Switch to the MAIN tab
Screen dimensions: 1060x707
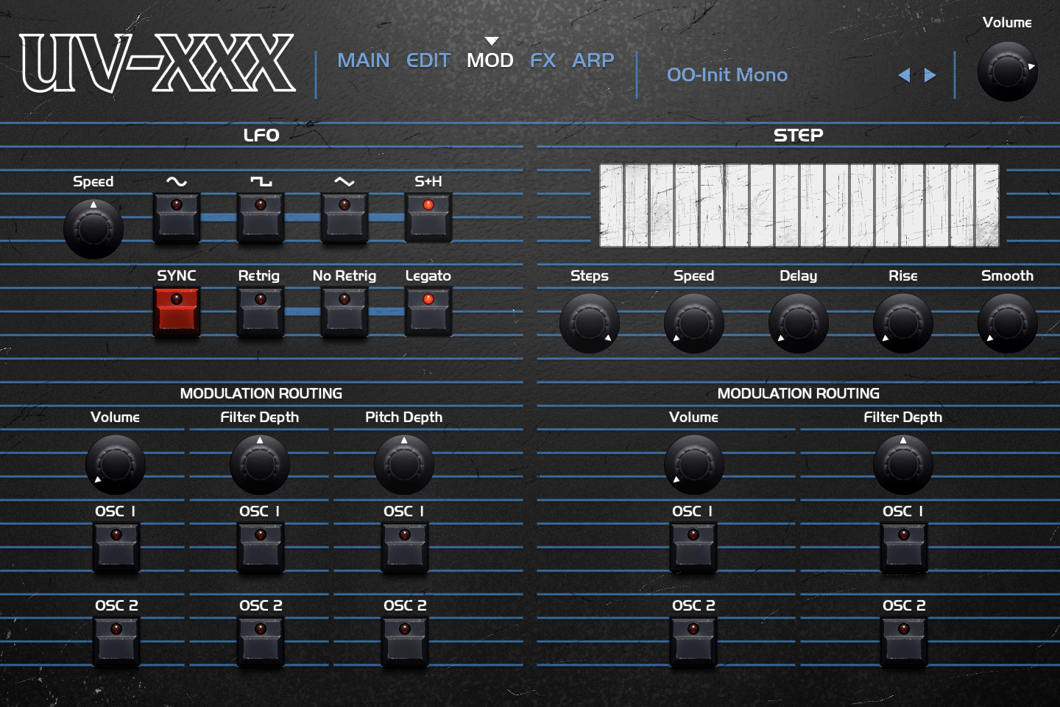[x=363, y=60]
